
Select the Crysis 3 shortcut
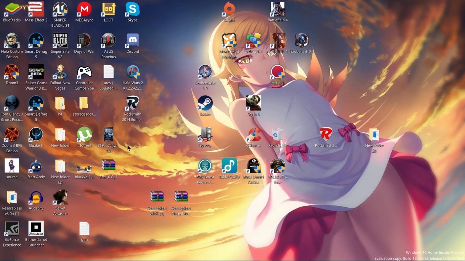254,103
